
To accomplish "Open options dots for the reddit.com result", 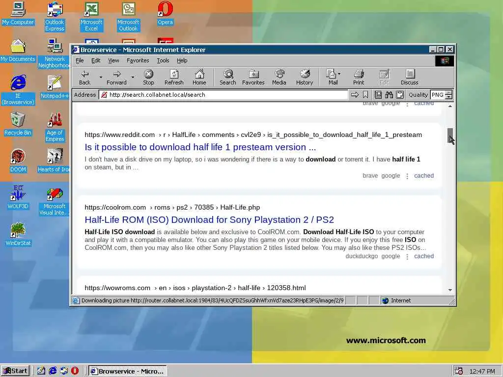I will click(407, 176).
